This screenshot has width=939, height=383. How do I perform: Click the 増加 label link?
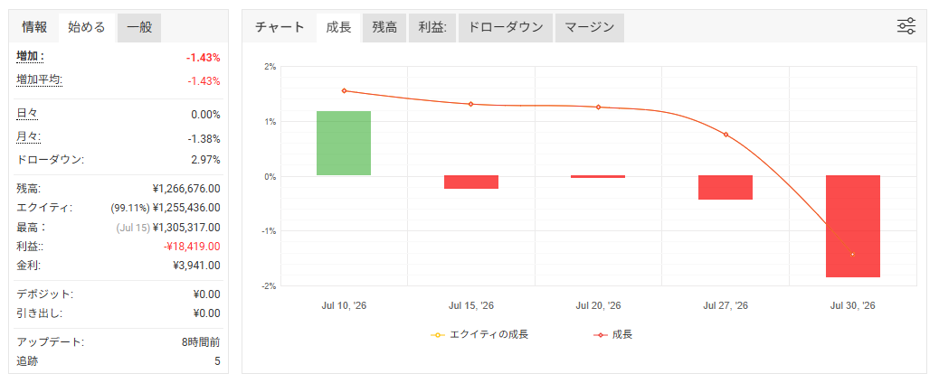(31, 57)
